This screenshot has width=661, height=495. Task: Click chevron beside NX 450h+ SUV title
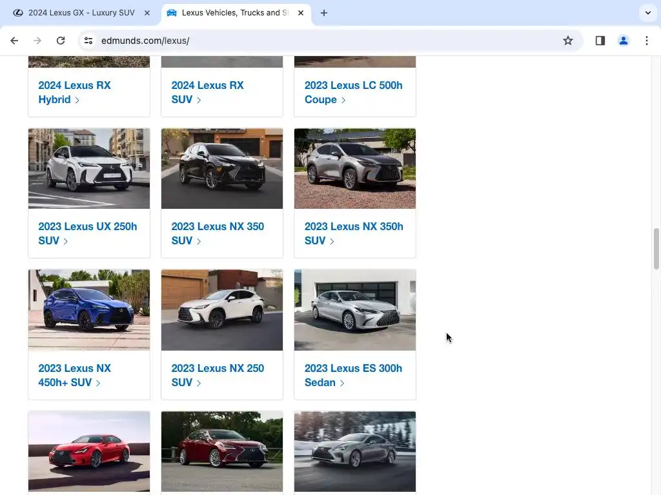[x=98, y=383]
